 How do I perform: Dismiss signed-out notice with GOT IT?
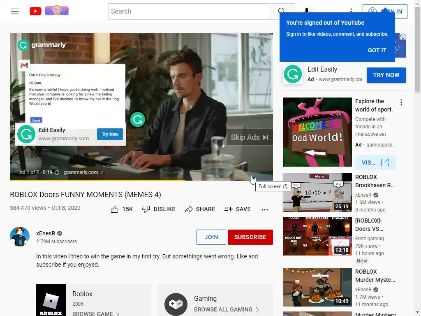[377, 50]
